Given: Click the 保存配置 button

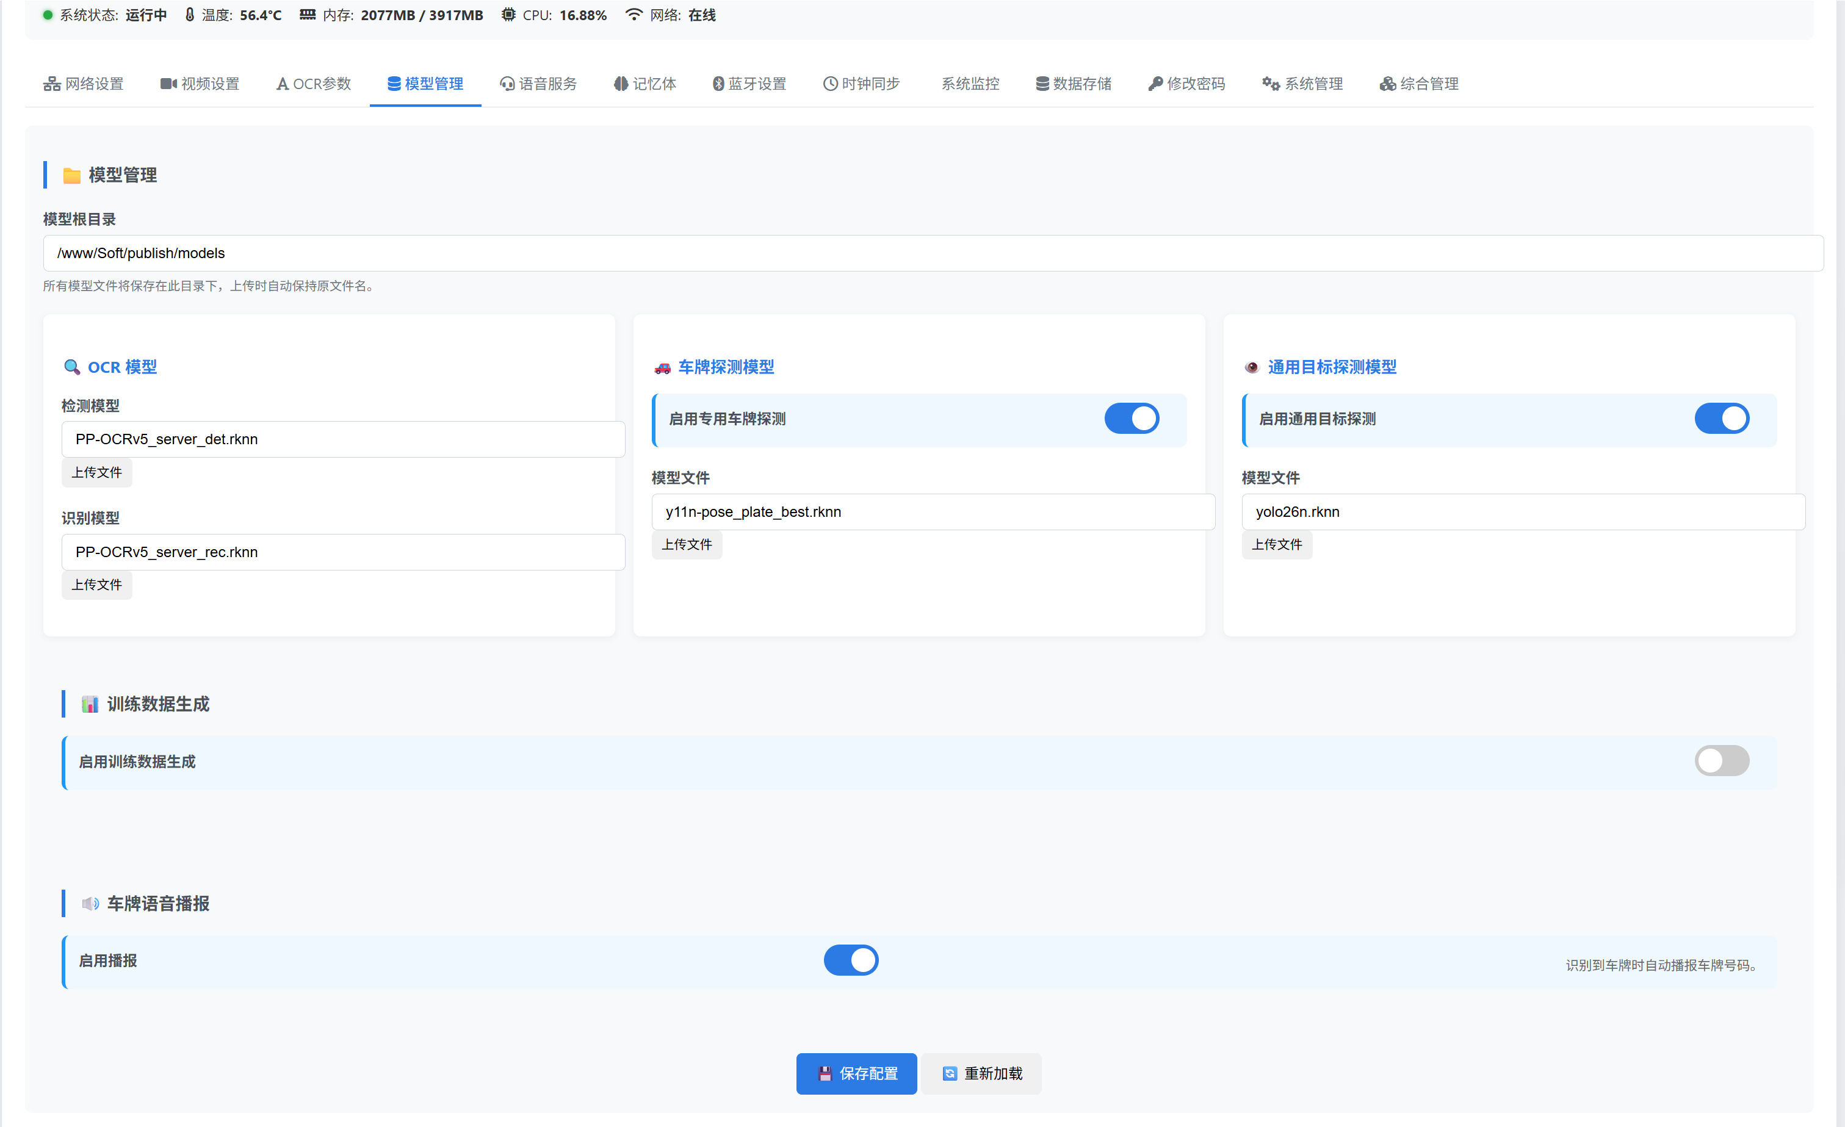Looking at the screenshot, I should [x=856, y=1073].
